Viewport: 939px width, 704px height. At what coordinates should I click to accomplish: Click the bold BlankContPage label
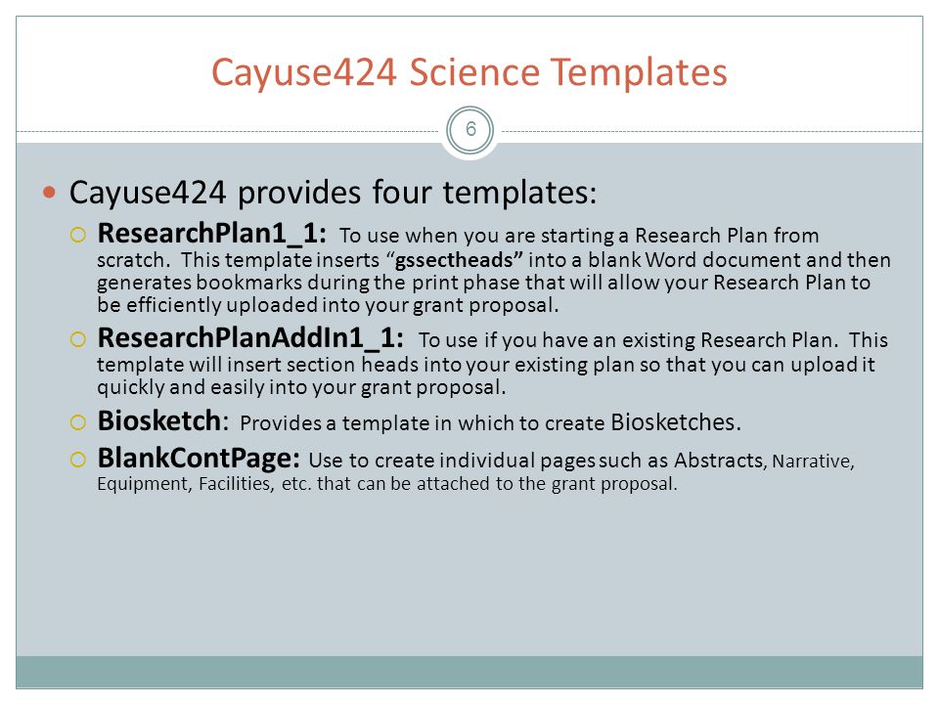tap(199, 459)
